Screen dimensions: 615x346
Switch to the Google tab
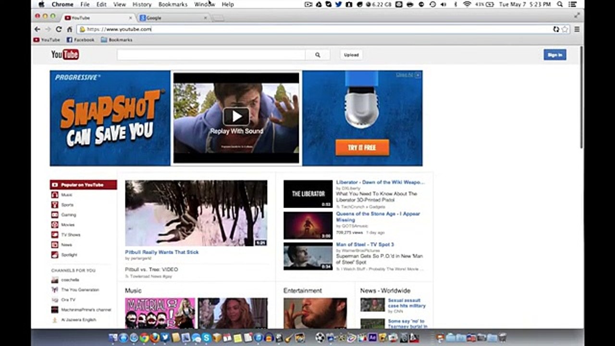(173, 18)
